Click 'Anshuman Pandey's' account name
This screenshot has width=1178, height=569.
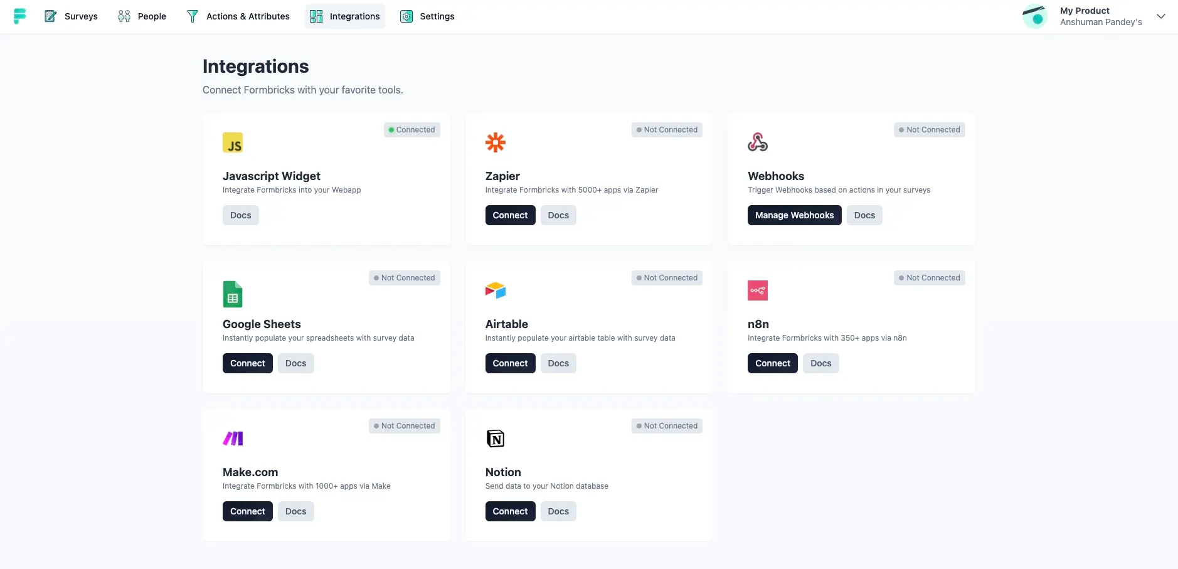[1101, 23]
